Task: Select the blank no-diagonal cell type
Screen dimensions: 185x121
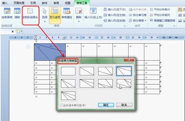Action: point(68,71)
